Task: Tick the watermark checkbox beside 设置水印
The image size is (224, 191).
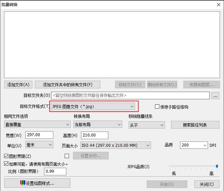Action: 67,156
